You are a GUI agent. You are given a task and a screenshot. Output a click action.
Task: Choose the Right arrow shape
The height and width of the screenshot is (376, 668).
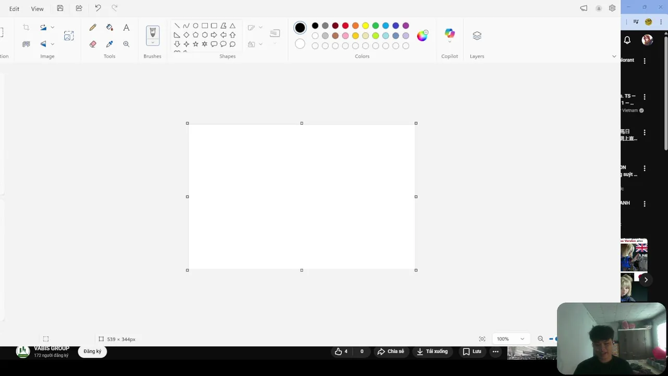click(x=214, y=35)
